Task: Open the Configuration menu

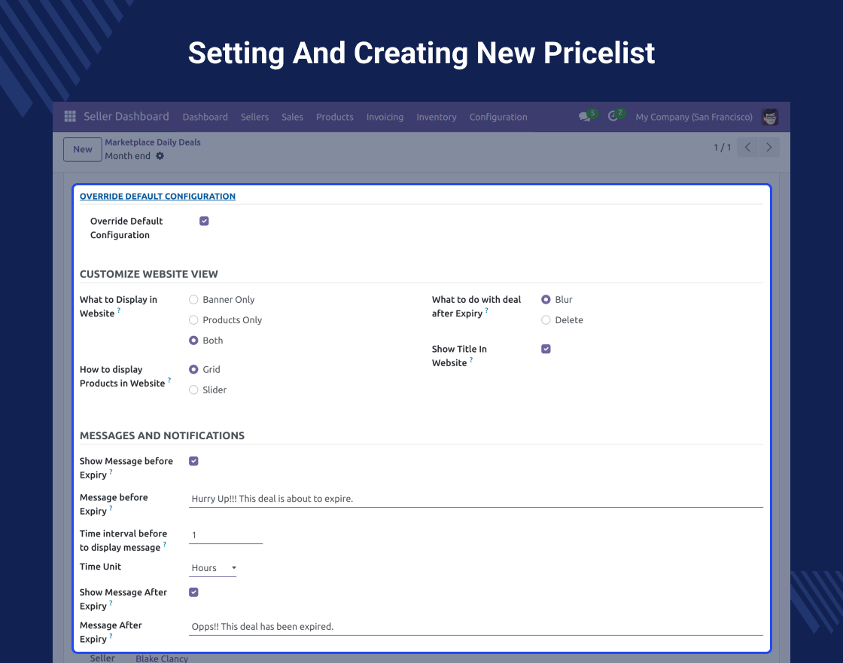Action: [x=498, y=117]
